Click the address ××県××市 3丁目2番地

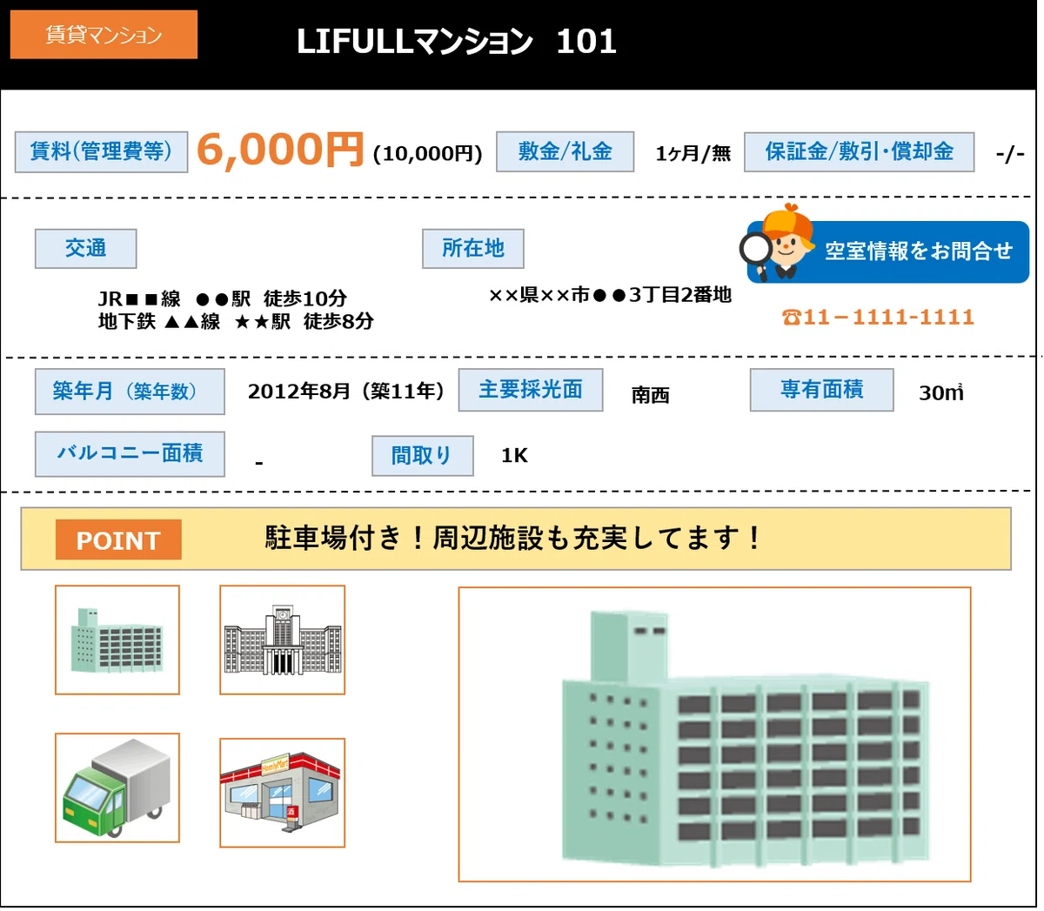point(610,295)
